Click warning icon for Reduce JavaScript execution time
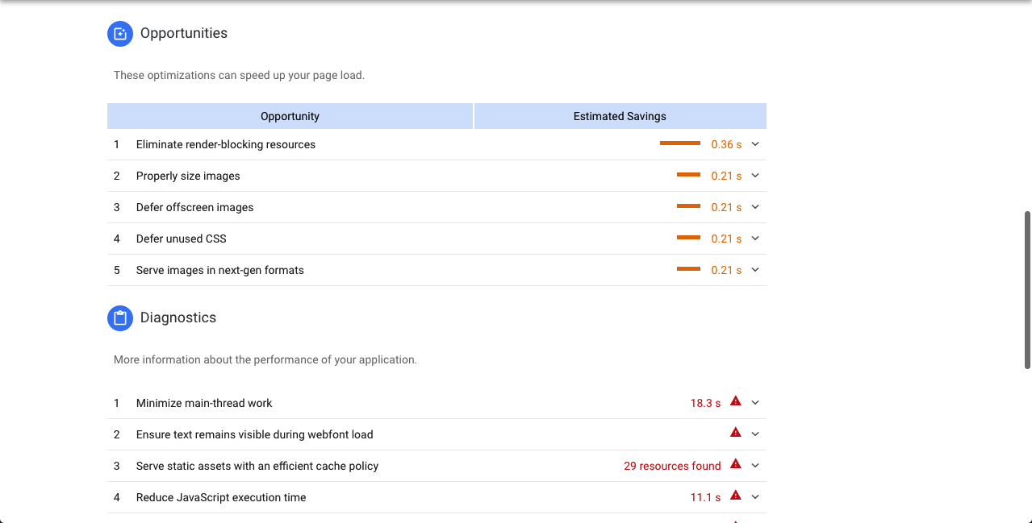The height and width of the screenshot is (523, 1032). (x=735, y=495)
